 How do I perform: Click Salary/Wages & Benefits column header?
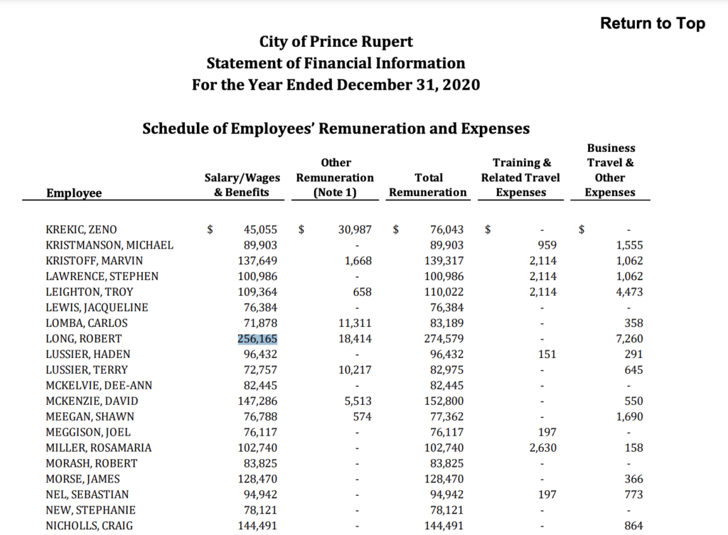tap(242, 185)
